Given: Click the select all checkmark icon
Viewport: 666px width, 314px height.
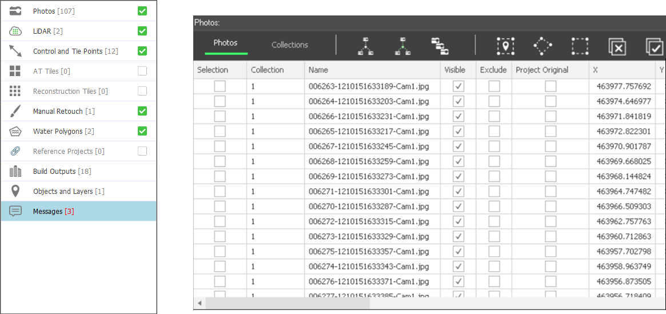Looking at the screenshot, I should coord(654,46).
